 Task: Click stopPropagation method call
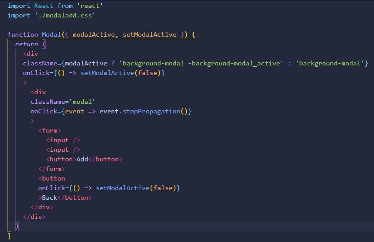click(x=151, y=111)
